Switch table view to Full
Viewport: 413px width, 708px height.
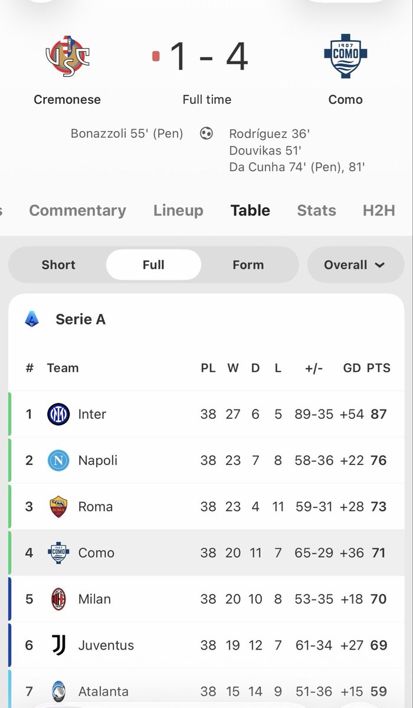click(153, 265)
